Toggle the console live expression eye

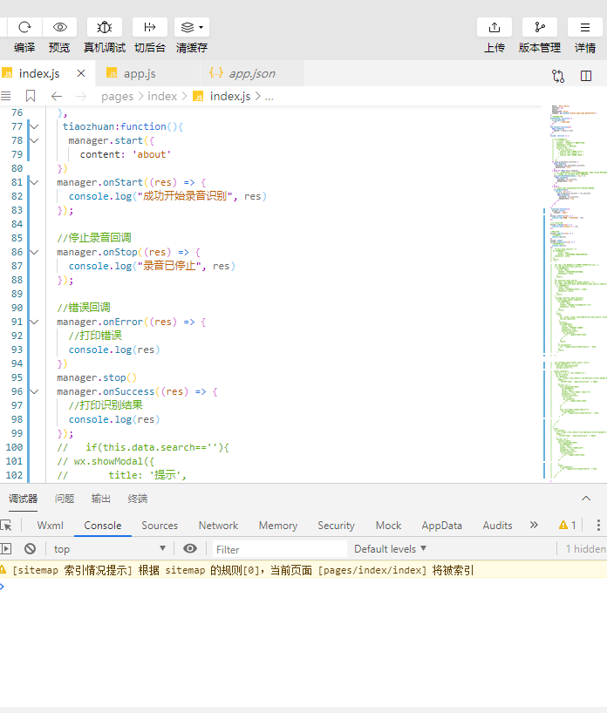[190, 548]
